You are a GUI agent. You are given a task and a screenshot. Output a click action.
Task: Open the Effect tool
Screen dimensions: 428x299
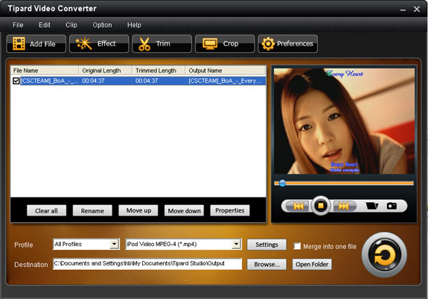click(99, 44)
